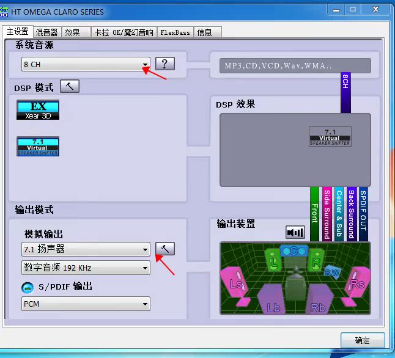Select the left surround Ls speaker
The width and height of the screenshot is (395, 358).
coord(235,286)
